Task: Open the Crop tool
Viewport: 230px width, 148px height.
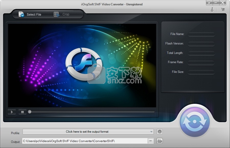Action: tap(61, 14)
